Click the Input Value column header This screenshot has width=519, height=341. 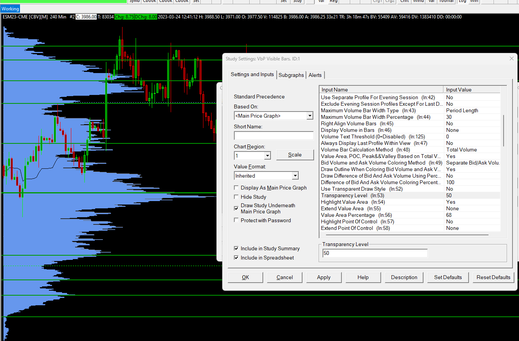472,90
